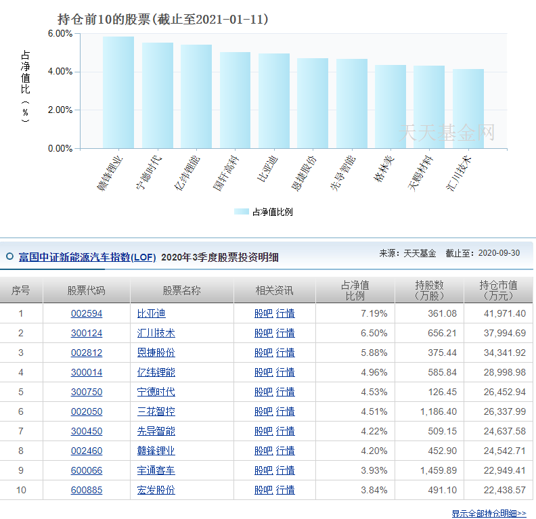Image resolution: width=536 pixels, height=519 pixels.
Task: Click 显示全部持仓明细 link
Action: (x=489, y=513)
